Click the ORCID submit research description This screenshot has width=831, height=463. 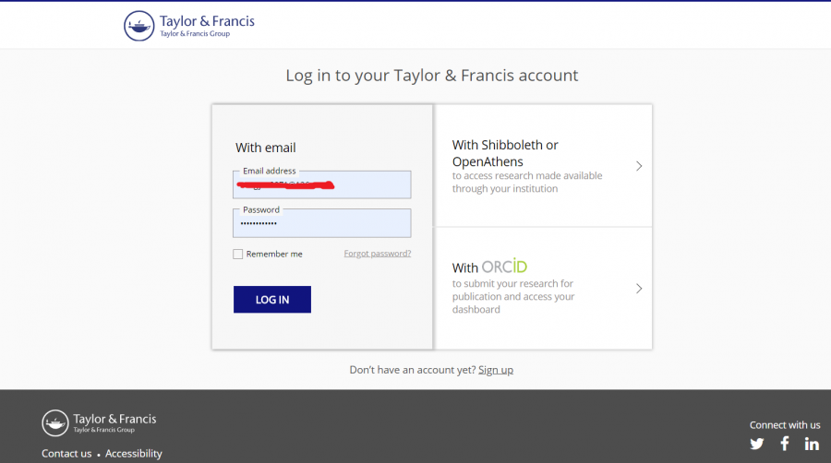513,296
